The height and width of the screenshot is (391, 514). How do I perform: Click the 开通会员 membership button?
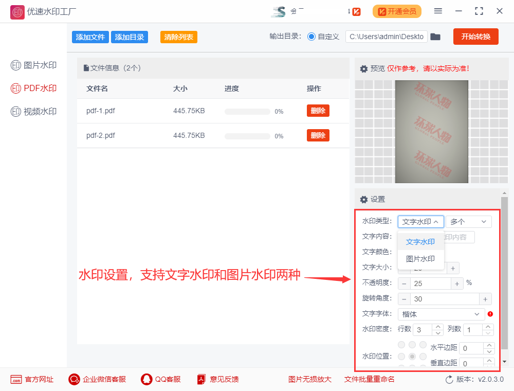(397, 11)
